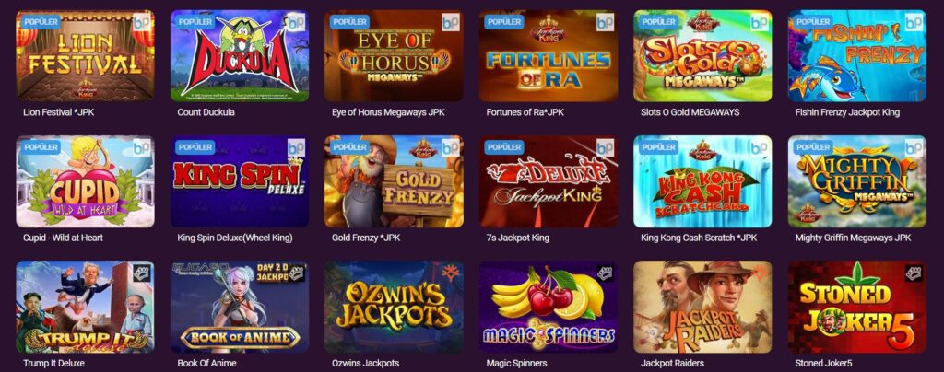Click the Book Of Anime title text
Viewport: 944px width, 372px height.
click(206, 363)
